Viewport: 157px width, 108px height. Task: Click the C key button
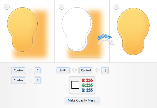pyautogui.click(x=38, y=70)
